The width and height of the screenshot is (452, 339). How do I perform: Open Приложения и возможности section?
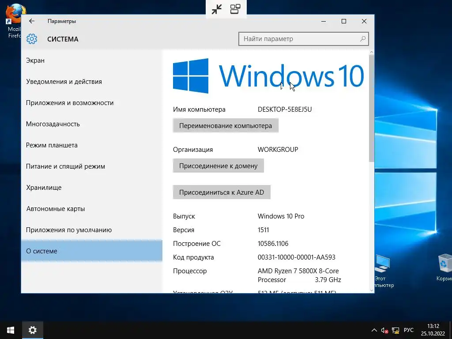pyautogui.click(x=92, y=103)
